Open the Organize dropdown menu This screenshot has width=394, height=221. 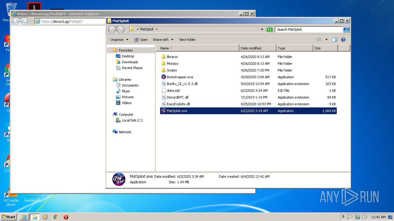(119, 40)
